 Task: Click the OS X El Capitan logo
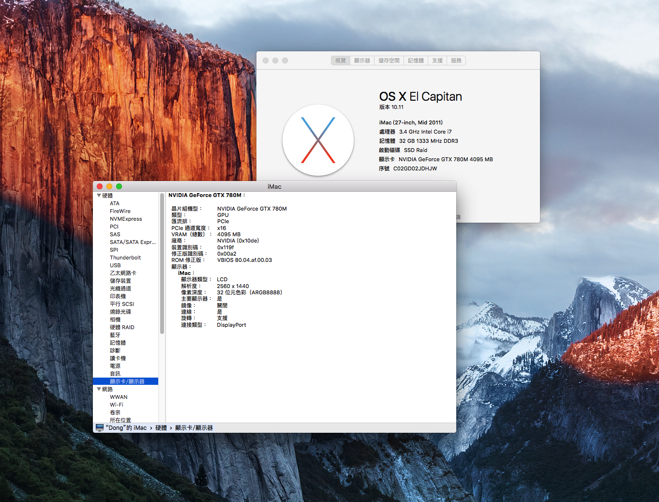tap(318, 140)
